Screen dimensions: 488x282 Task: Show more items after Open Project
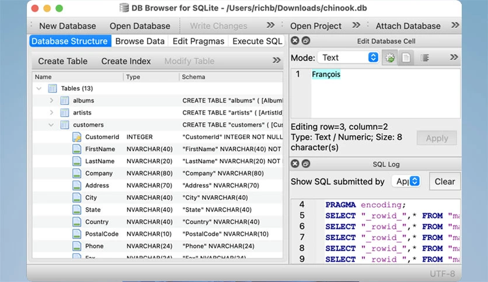point(356,25)
